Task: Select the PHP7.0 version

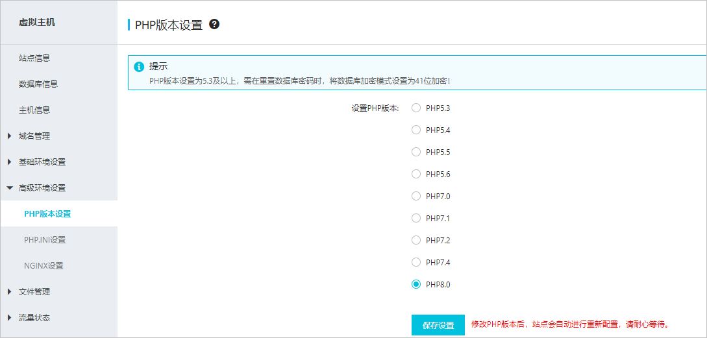Action: pos(416,197)
